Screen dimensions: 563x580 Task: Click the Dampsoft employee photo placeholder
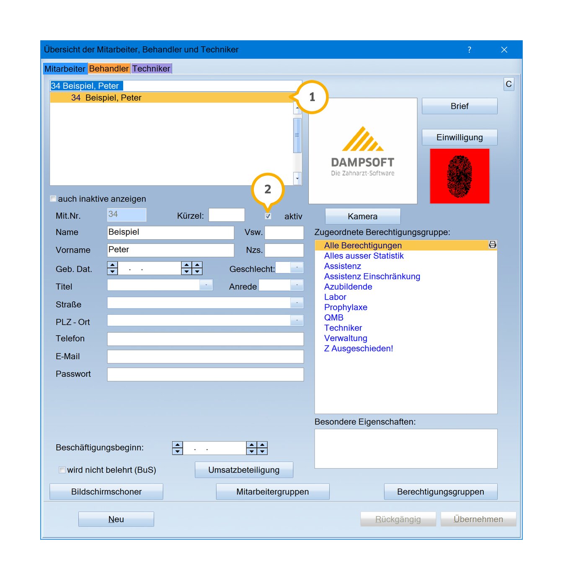click(x=363, y=151)
